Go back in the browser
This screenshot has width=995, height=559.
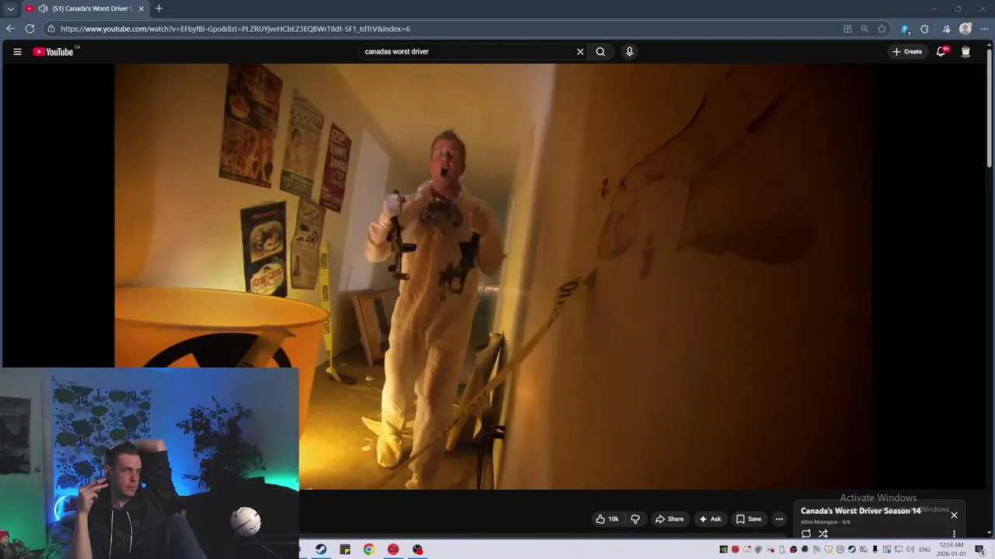coord(10,29)
